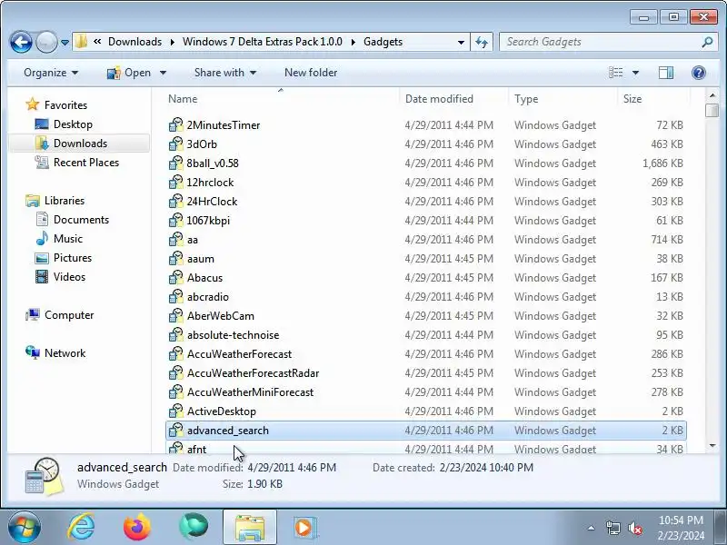Change view with the view icon
Viewport: 727px width, 545px height.
616,73
